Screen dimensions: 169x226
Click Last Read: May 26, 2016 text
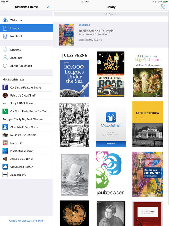point(90,40)
